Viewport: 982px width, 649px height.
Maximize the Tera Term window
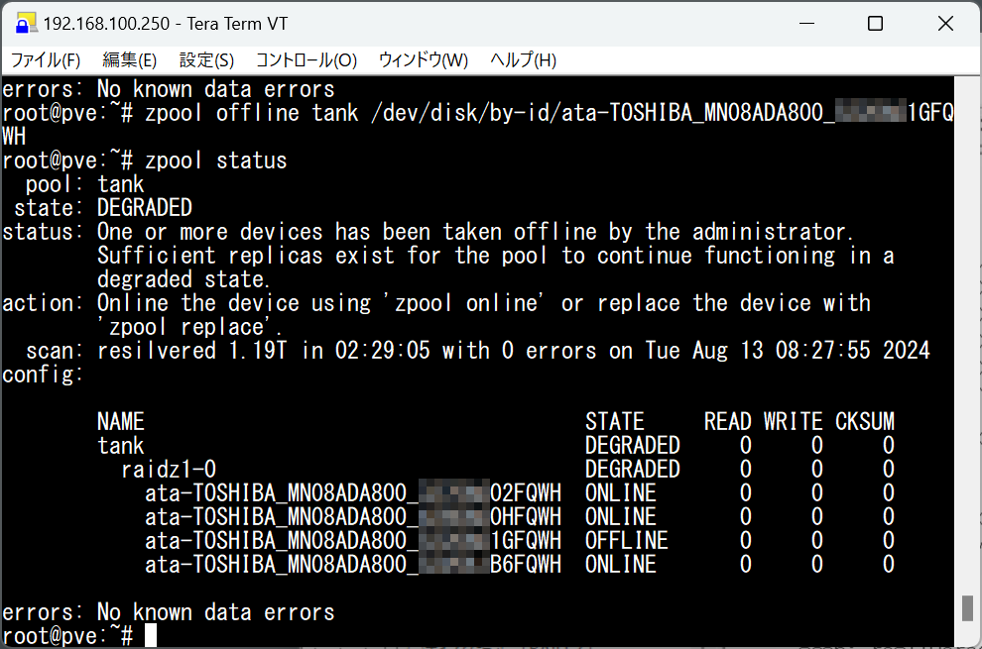[x=876, y=24]
